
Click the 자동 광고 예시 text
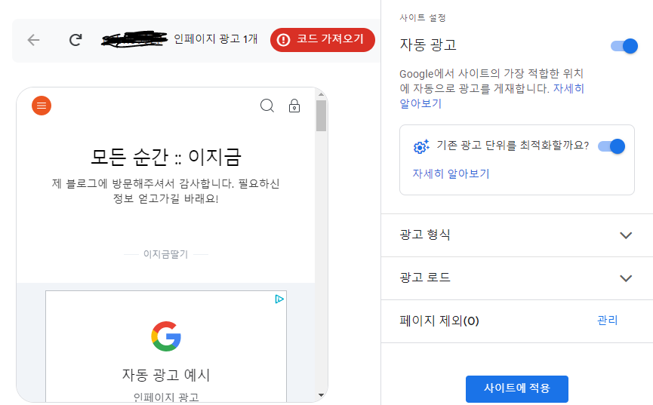click(x=166, y=375)
